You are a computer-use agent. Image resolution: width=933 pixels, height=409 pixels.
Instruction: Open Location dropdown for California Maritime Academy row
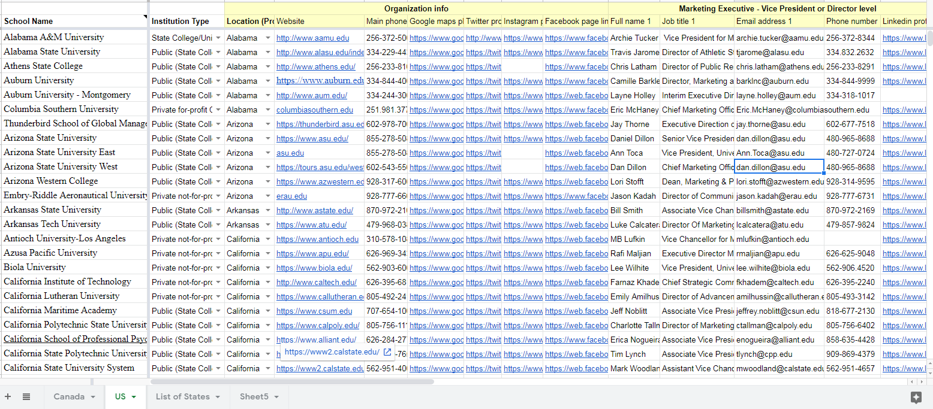coord(267,311)
